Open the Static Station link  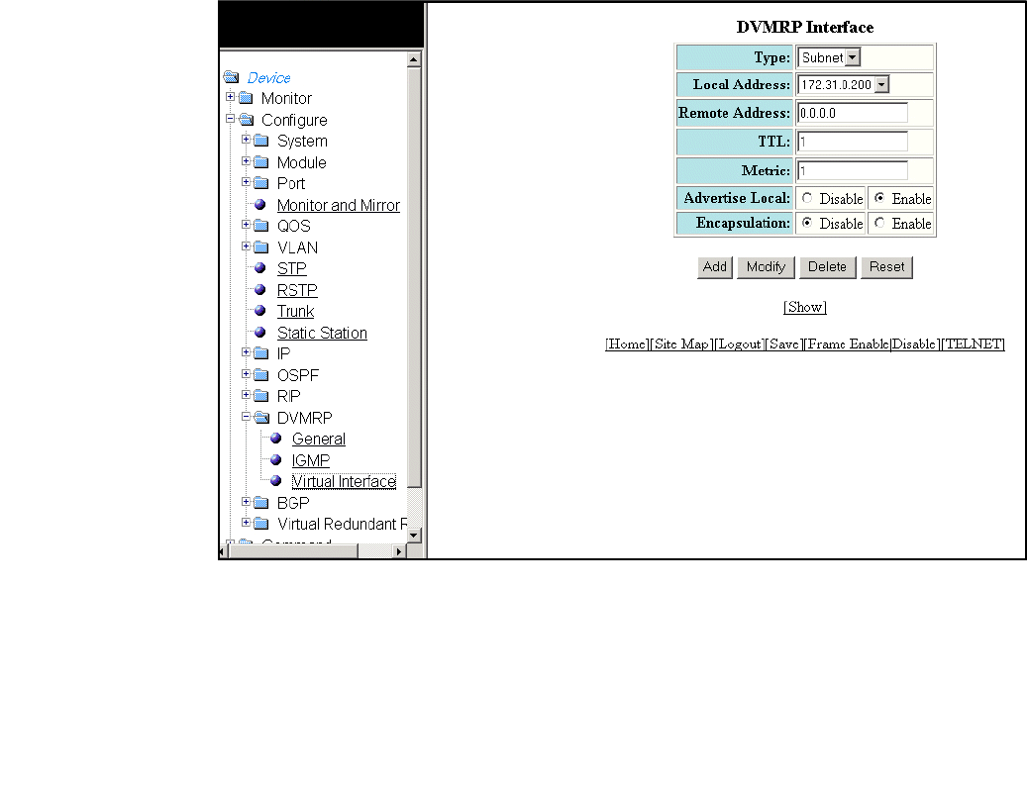click(322, 333)
